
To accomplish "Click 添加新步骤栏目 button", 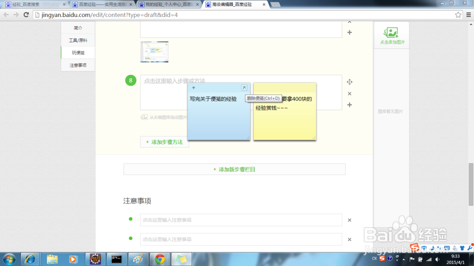I will [234, 169].
